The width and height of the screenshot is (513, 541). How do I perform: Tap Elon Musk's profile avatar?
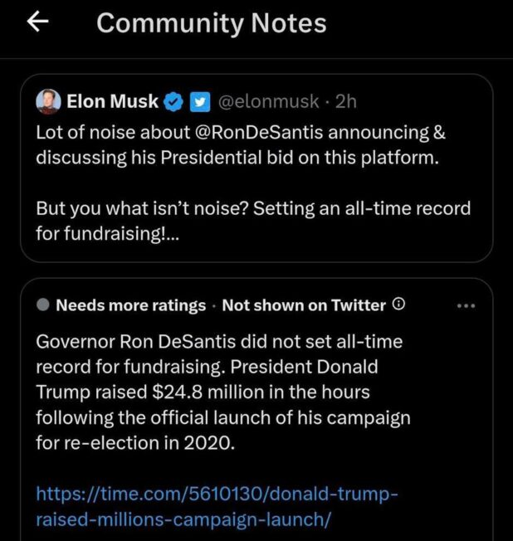pyautogui.click(x=48, y=102)
